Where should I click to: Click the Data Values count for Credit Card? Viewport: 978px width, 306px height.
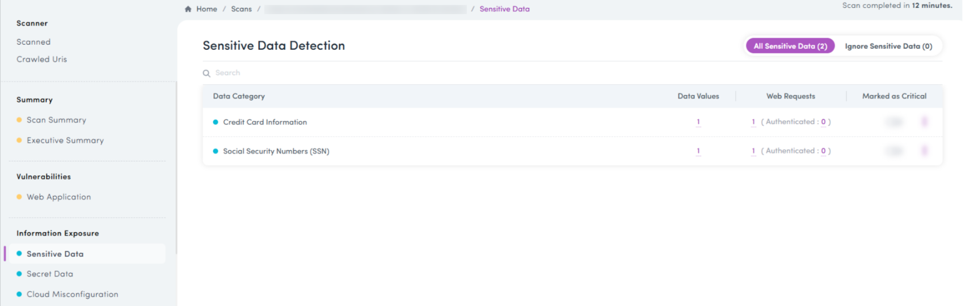pos(698,122)
